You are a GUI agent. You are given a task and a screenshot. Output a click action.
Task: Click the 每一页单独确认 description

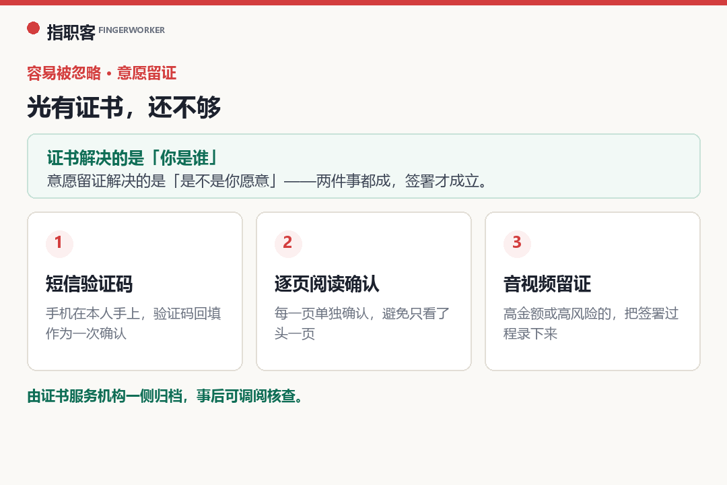[x=362, y=323]
